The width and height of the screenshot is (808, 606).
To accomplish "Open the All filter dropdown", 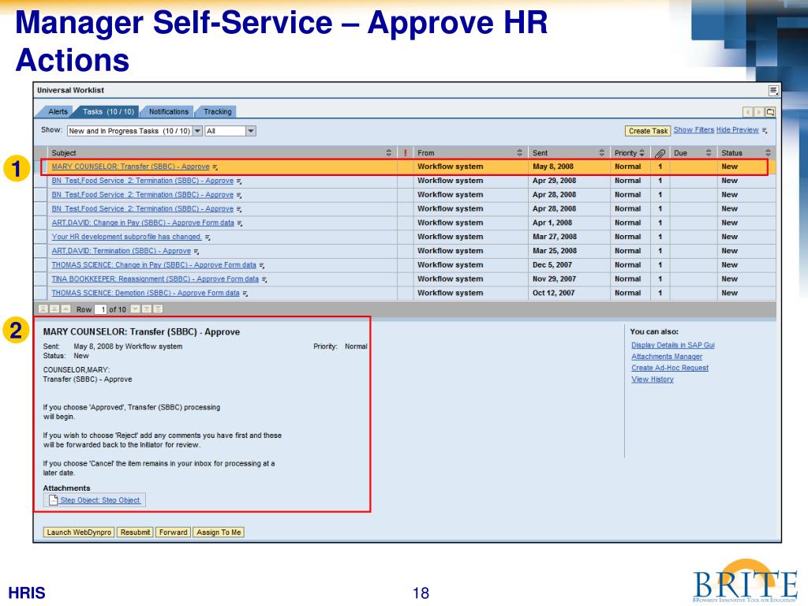I will [250, 131].
